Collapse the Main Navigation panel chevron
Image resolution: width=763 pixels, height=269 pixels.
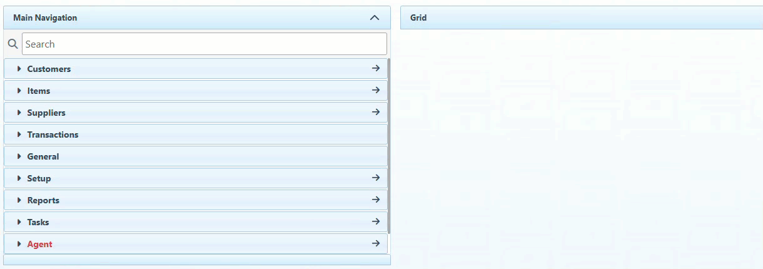[375, 18]
